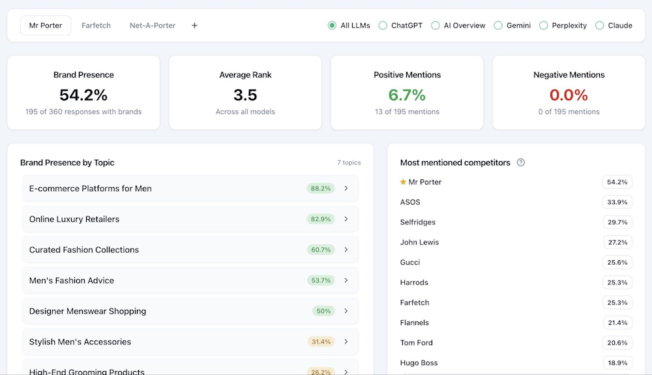Select the Claude radio button

(x=599, y=25)
